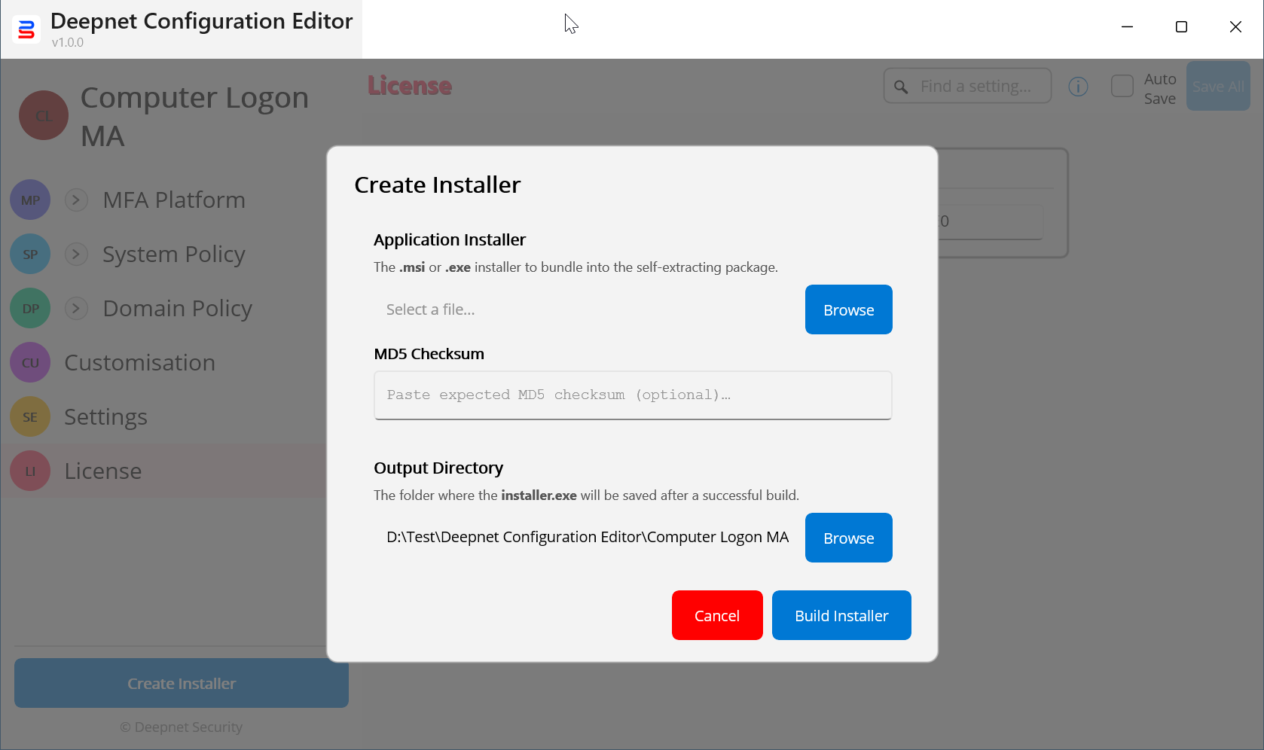The width and height of the screenshot is (1264, 750).
Task: Click the blue info circle icon
Action: coord(1078,87)
